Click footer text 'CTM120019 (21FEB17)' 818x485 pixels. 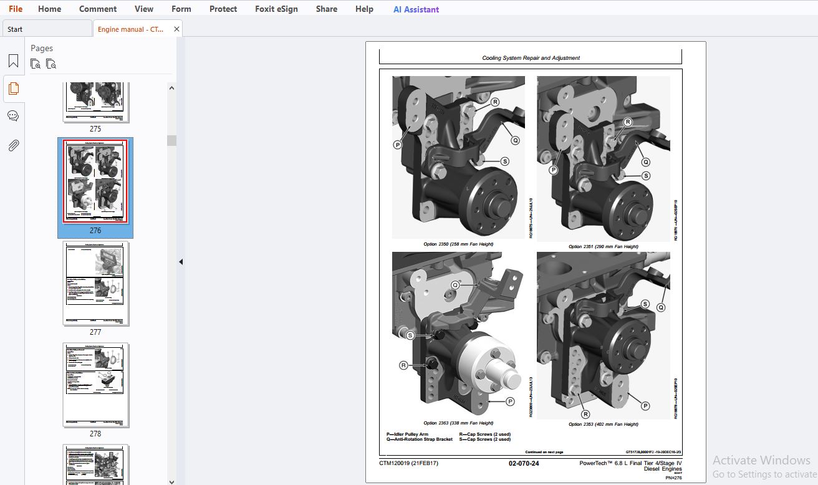408,463
